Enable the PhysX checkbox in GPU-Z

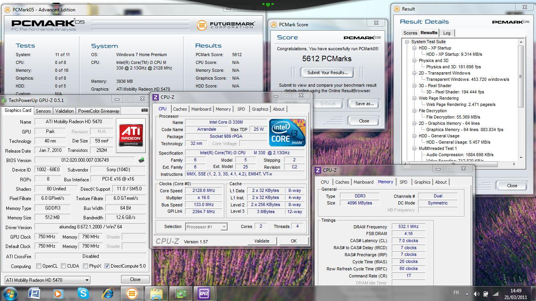85,266
